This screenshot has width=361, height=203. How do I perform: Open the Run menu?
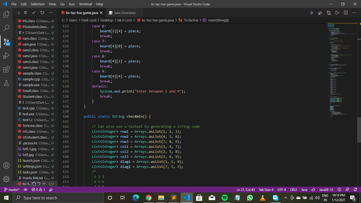[x=72, y=4]
